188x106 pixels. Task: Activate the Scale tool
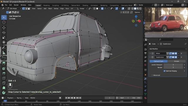(x=4, y=37)
